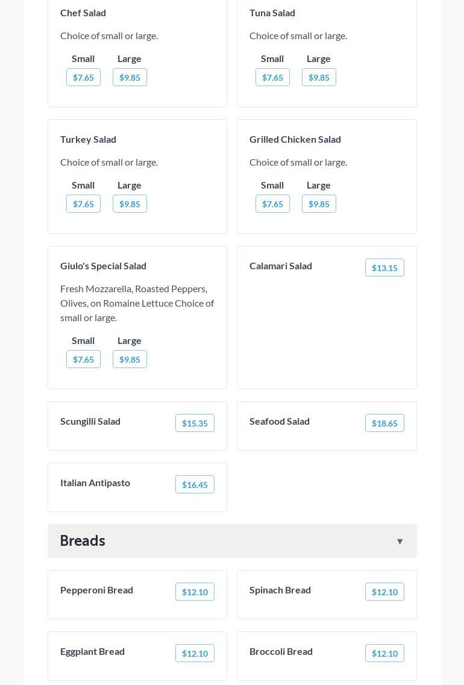The height and width of the screenshot is (685, 464).
Task: Add Spinach Bread for $12.10
Action: coord(384,592)
